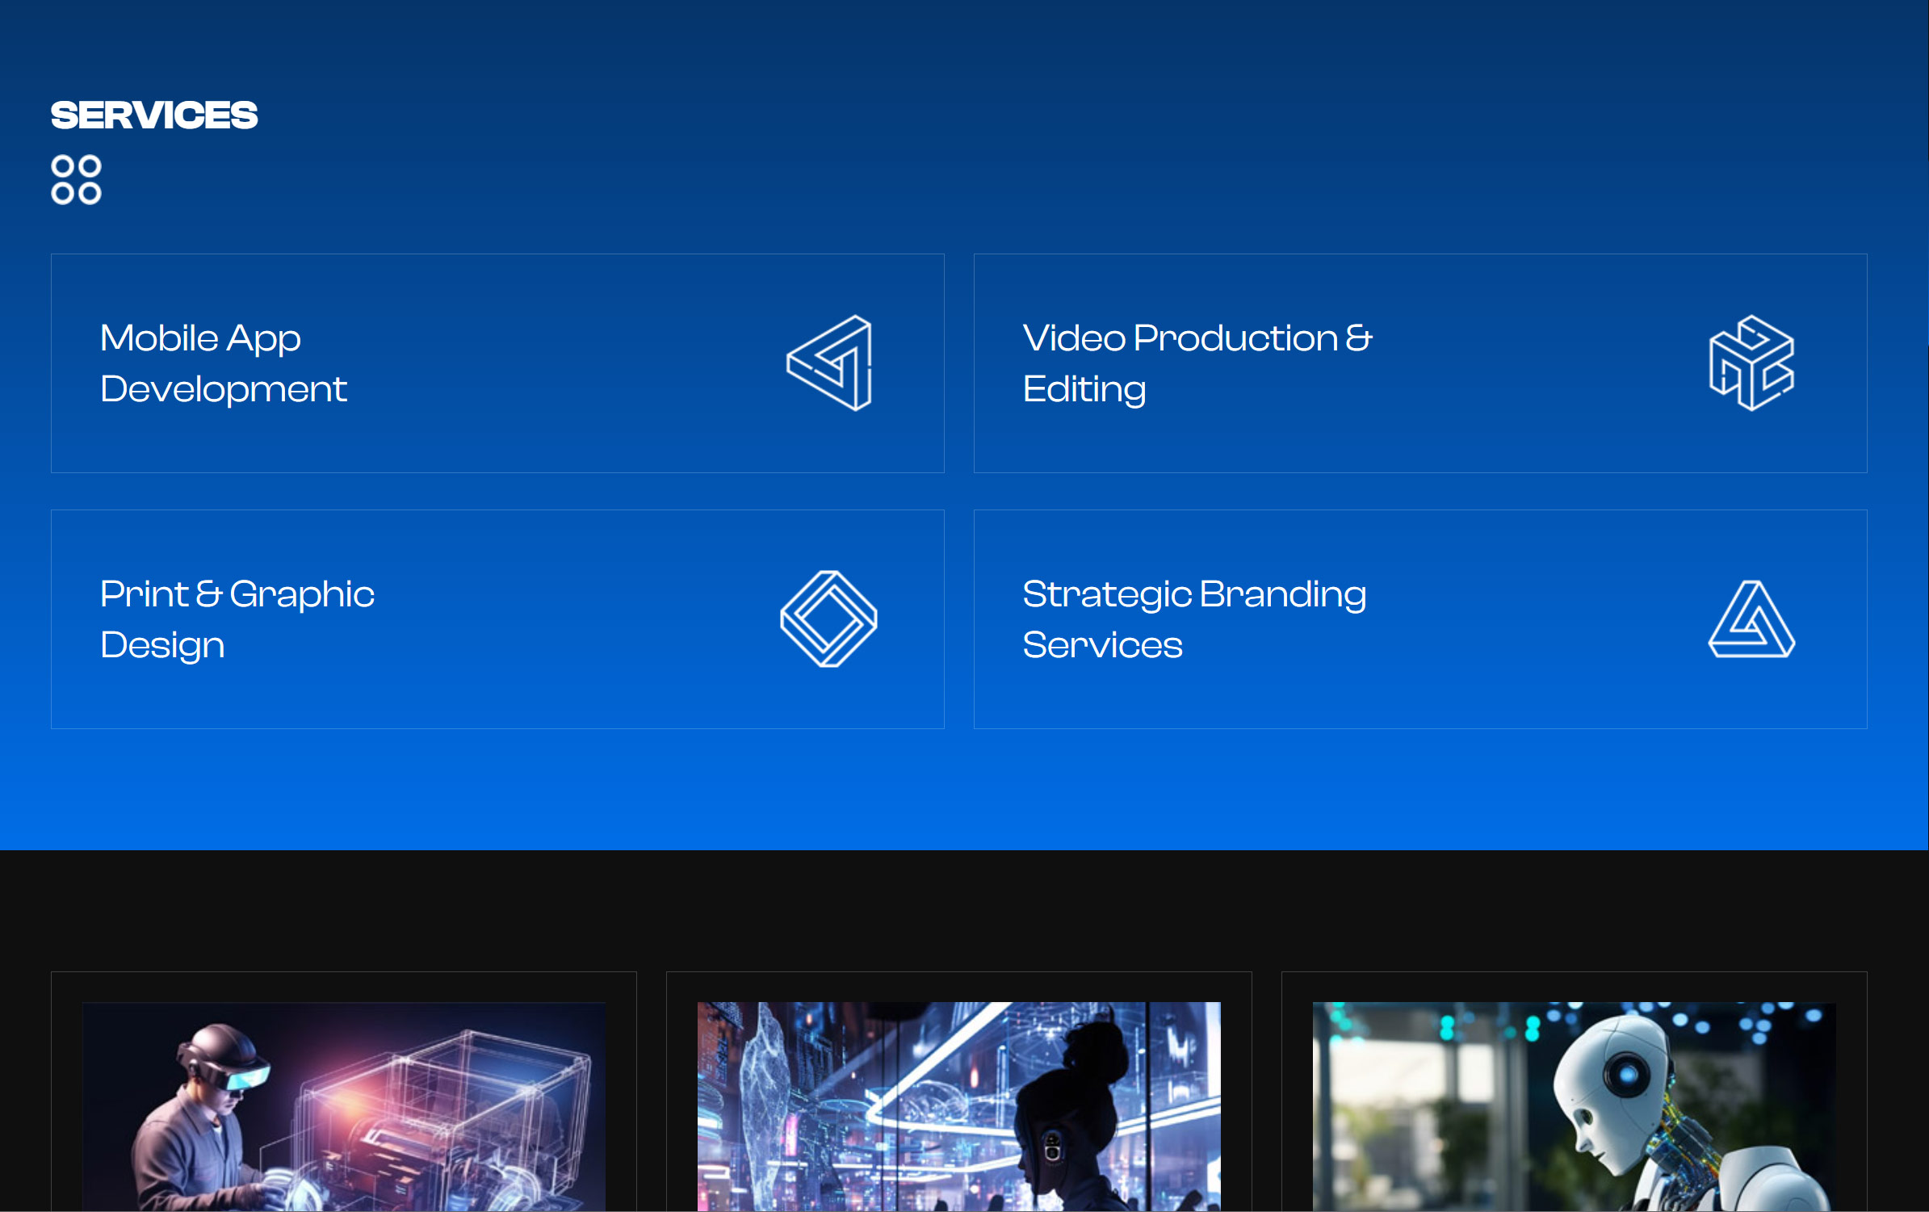Image resolution: width=1929 pixels, height=1212 pixels.
Task: Click the Penrose triangle icon on the Strategic Branding card
Action: [1751, 619]
